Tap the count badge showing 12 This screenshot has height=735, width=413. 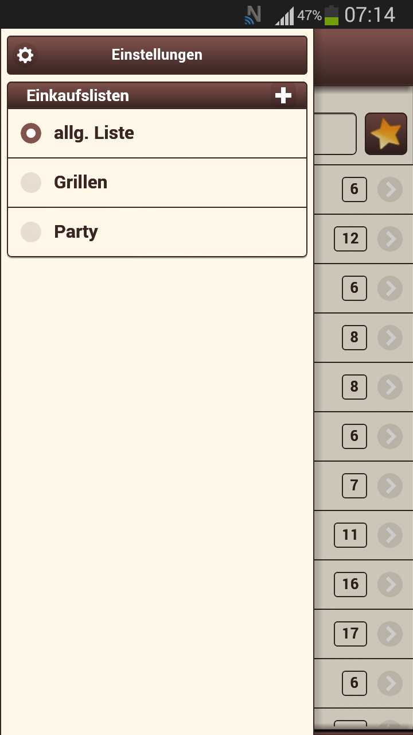pyautogui.click(x=350, y=239)
